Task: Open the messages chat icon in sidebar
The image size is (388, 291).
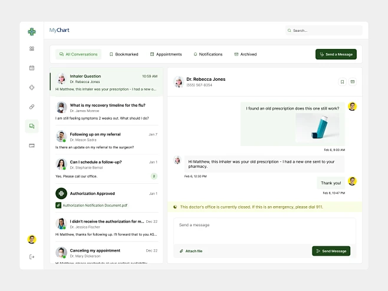Action: 32,126
